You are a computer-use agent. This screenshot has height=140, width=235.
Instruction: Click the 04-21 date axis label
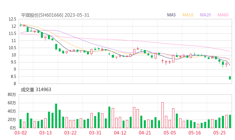pyautogui.click(x=145, y=133)
